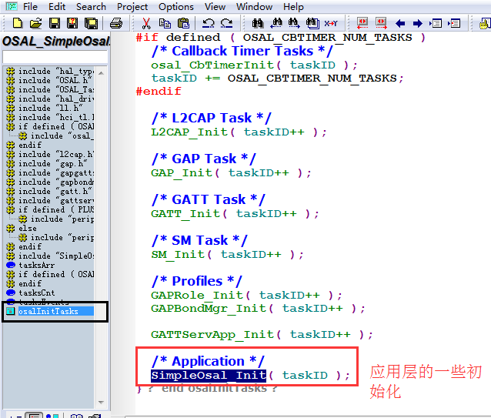Click the Paste clipboard icon

[x=184, y=23]
